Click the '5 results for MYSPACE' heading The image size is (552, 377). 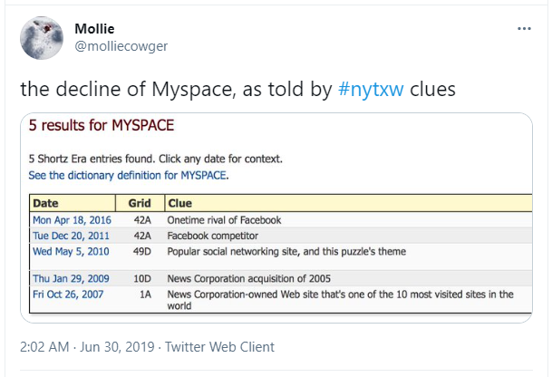click(101, 124)
